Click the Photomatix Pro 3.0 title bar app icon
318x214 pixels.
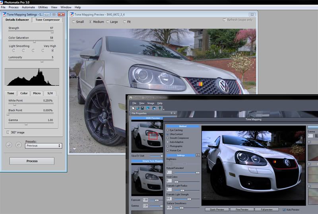pyautogui.click(x=2, y=2)
